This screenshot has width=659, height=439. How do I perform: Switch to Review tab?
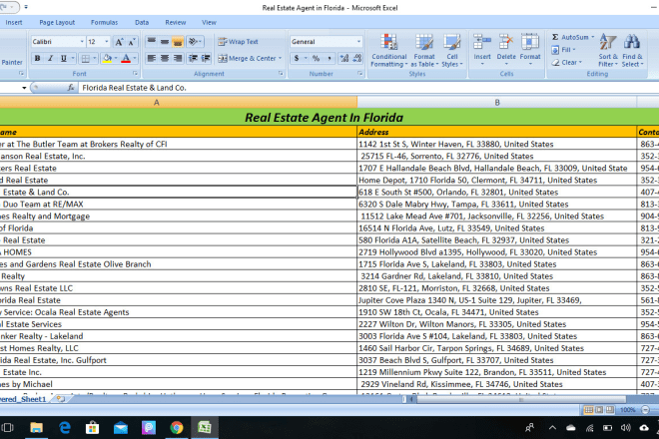(x=176, y=22)
